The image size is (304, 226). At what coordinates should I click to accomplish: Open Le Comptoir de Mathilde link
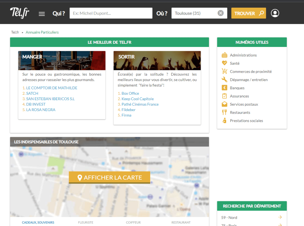(x=52, y=88)
